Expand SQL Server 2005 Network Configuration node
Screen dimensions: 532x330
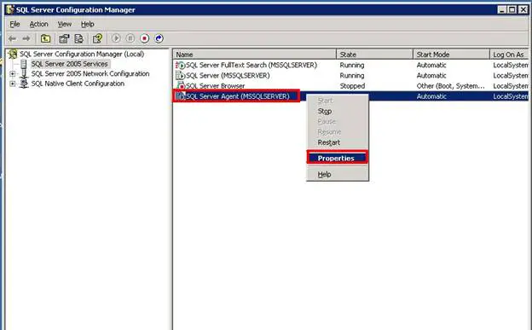coord(13,73)
